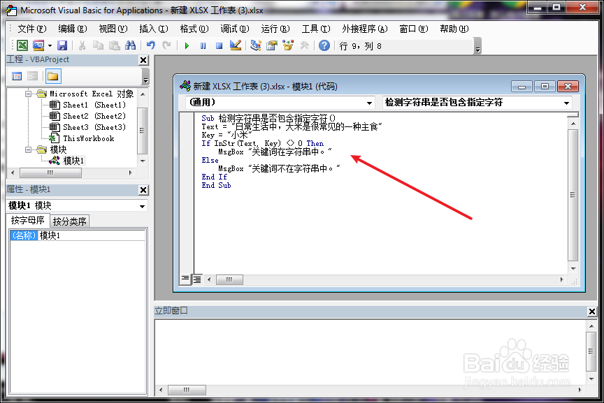Select 模块1 in the project tree

[73, 161]
